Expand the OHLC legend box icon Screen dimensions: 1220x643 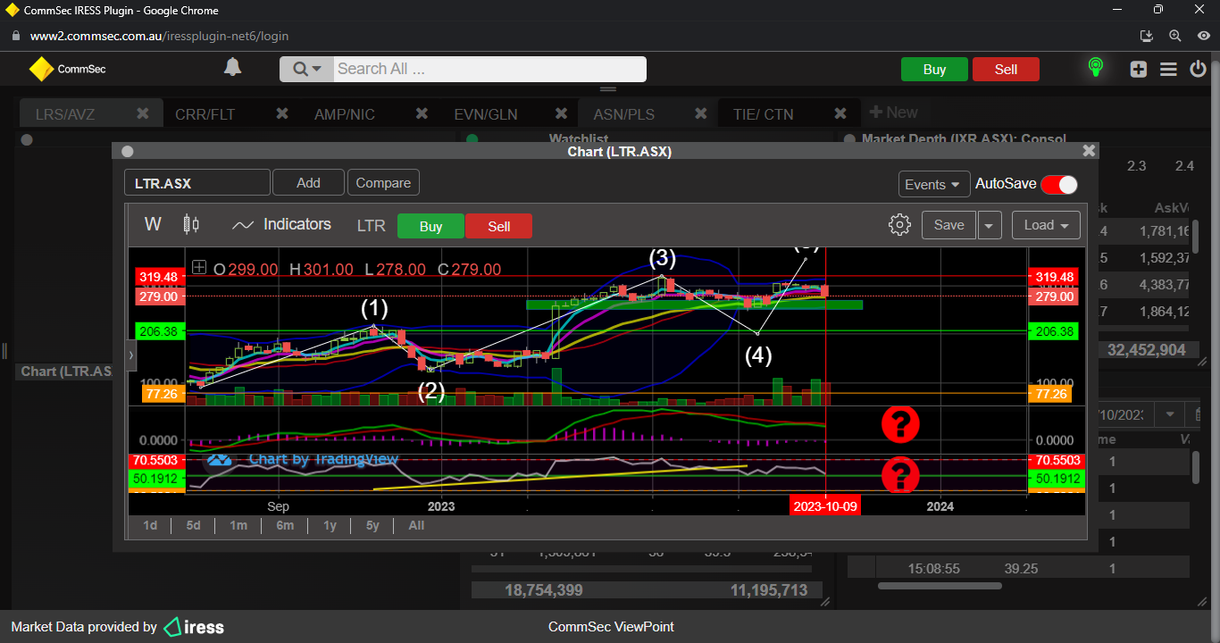click(199, 268)
